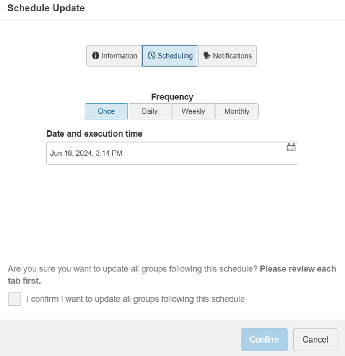This screenshot has height=356, width=345.
Task: Click the Frequency heading
Action: click(x=172, y=97)
